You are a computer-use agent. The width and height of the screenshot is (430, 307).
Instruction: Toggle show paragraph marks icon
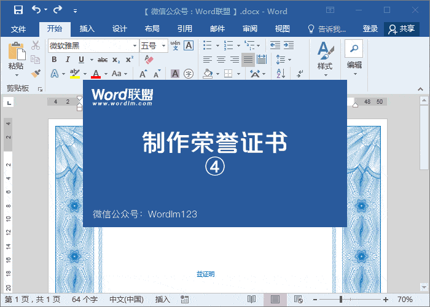click(x=300, y=74)
